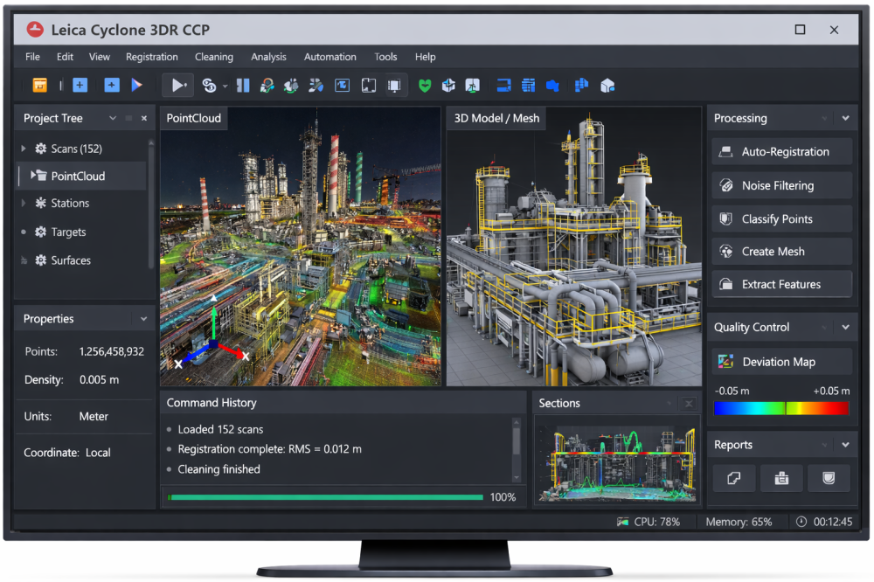Collapse the Processing panel chevron
The height and width of the screenshot is (582, 874).
[845, 118]
